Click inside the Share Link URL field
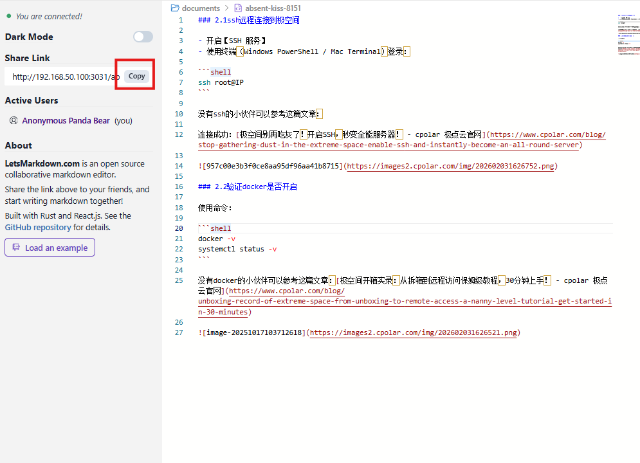 click(64, 77)
